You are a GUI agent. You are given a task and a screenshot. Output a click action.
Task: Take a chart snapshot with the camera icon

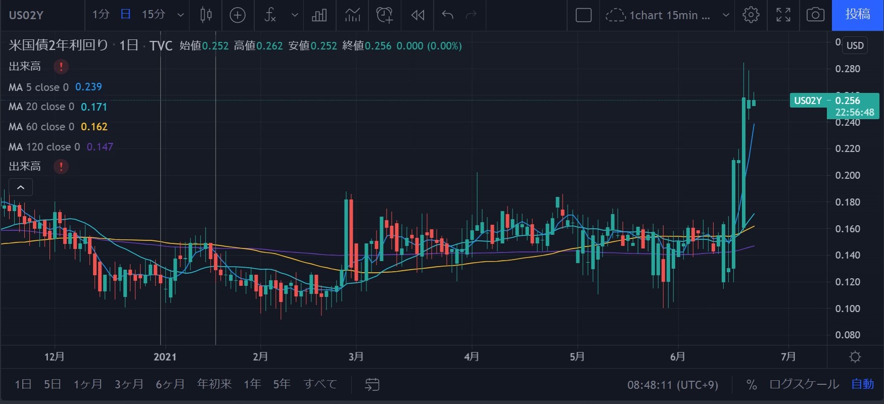click(815, 15)
